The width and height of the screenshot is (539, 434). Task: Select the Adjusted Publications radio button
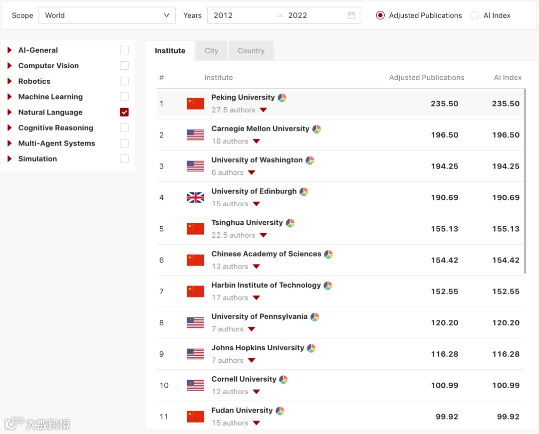pos(380,15)
